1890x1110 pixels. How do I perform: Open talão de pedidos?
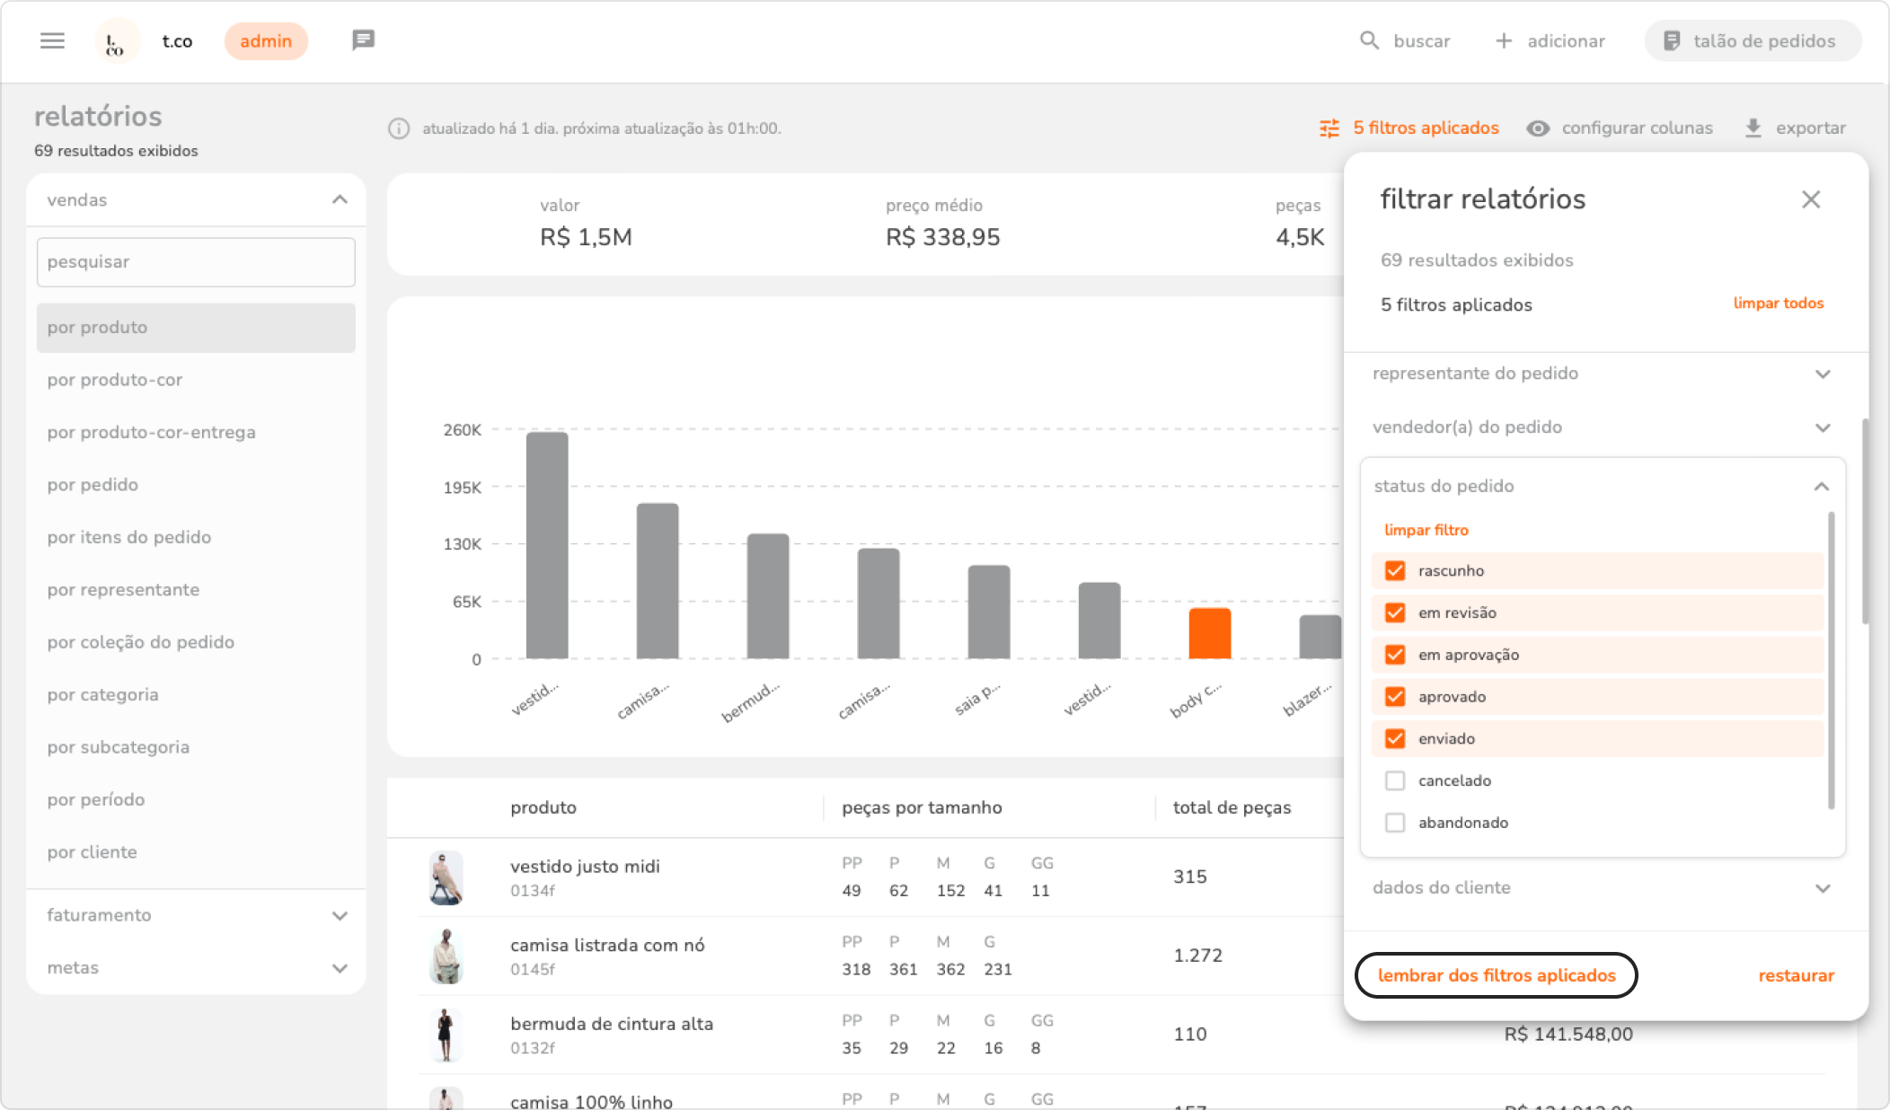pos(1753,40)
